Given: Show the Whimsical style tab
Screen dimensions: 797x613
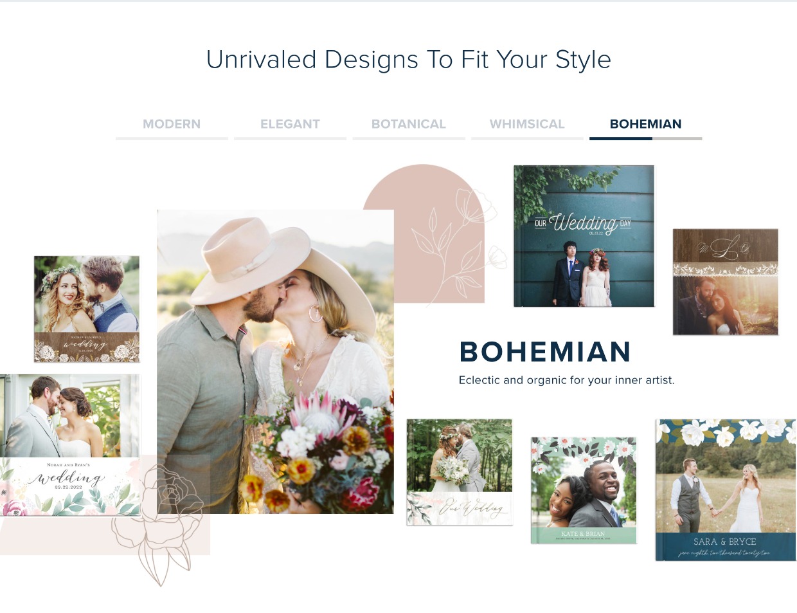Looking at the screenshot, I should point(527,124).
